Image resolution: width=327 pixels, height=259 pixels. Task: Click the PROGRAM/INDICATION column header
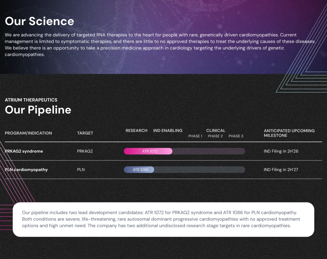28,133
